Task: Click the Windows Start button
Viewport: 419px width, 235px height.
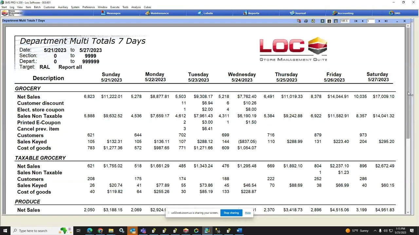Action: 5,231
